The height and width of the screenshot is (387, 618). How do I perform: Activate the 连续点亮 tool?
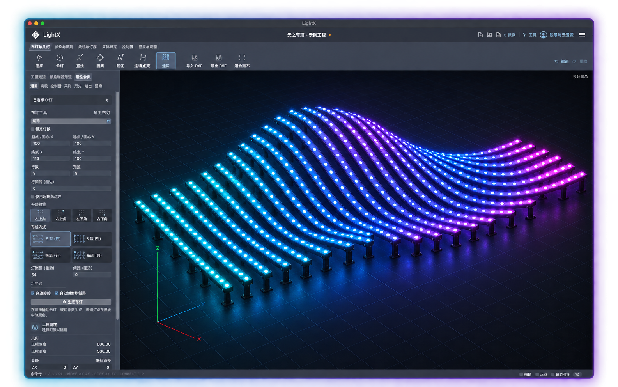tap(142, 61)
